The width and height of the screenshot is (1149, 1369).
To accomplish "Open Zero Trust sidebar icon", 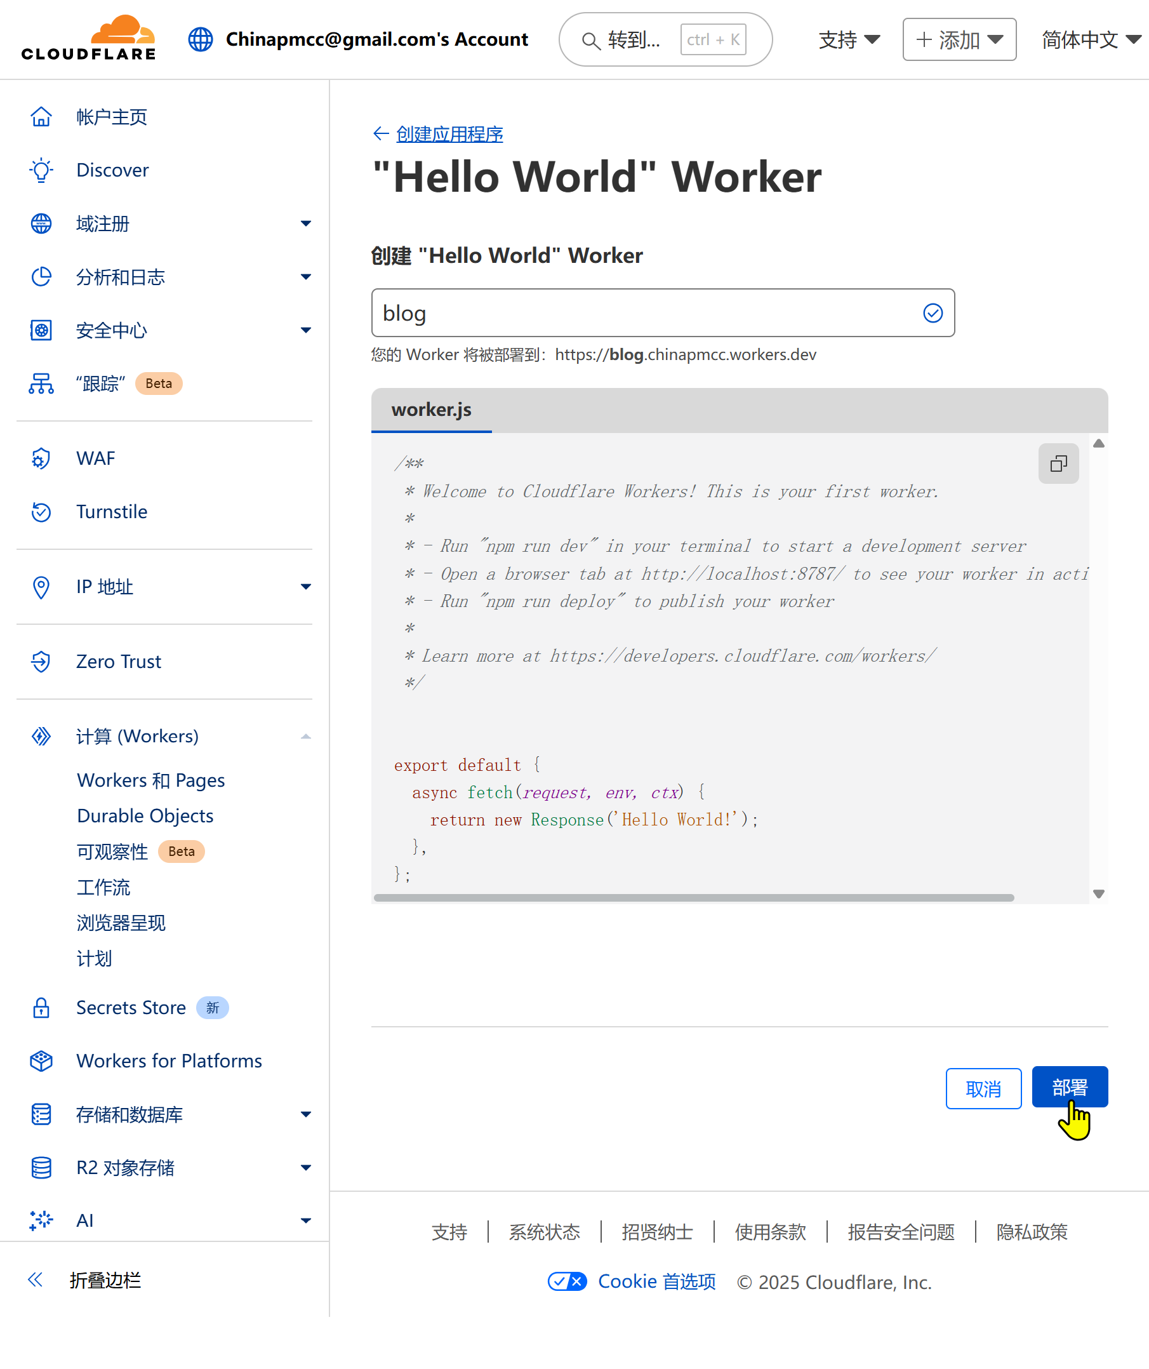I will (41, 662).
